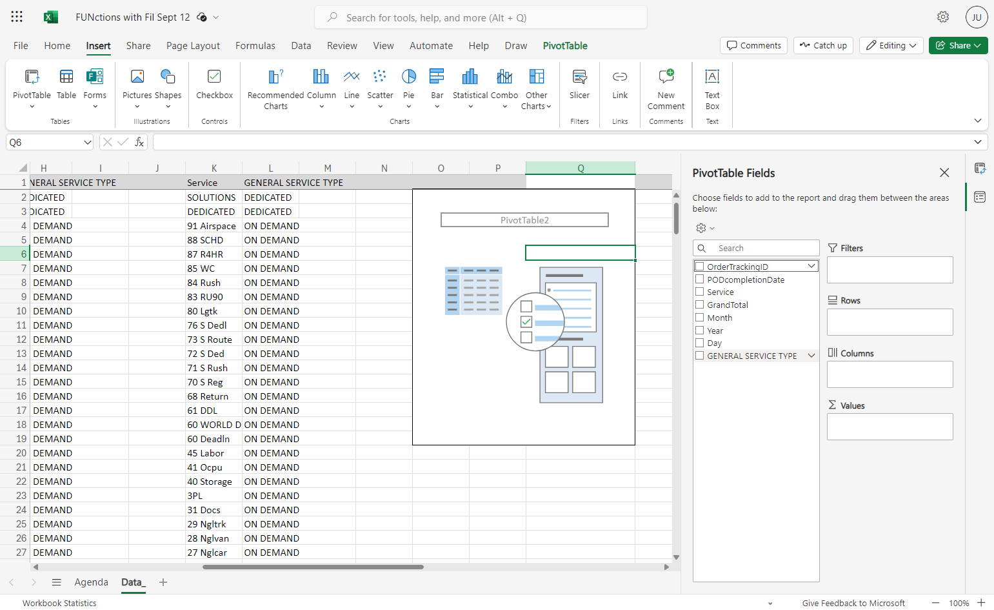
Task: Insert a Statistical chart
Action: 470,88
